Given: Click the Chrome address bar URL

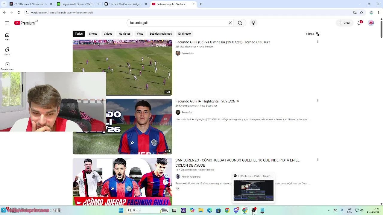Looking at the screenshot, I should (x=62, y=13).
